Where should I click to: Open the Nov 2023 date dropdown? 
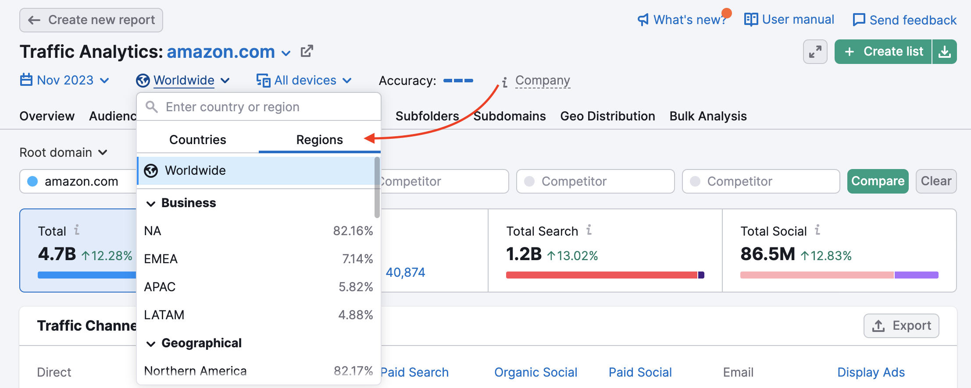pos(65,80)
